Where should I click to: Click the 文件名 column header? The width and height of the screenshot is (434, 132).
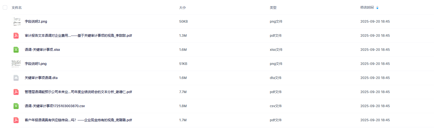point(17,8)
